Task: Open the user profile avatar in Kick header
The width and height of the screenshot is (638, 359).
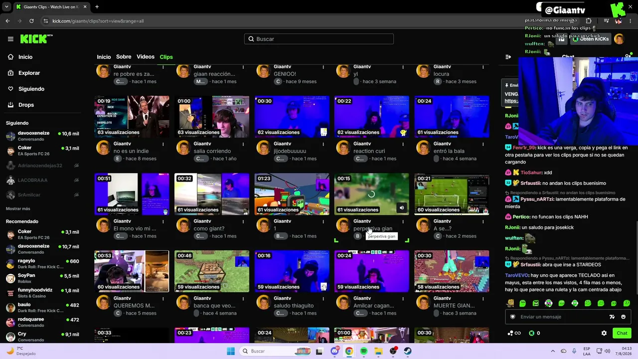Action: [619, 39]
